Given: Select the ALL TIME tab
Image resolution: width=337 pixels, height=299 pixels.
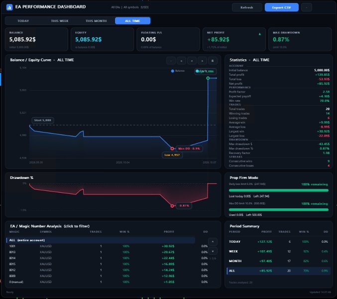Looking at the screenshot, I should [x=132, y=21].
